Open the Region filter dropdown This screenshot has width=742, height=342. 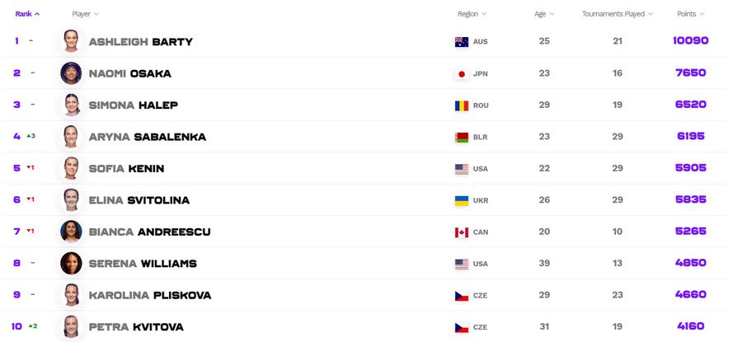(472, 14)
